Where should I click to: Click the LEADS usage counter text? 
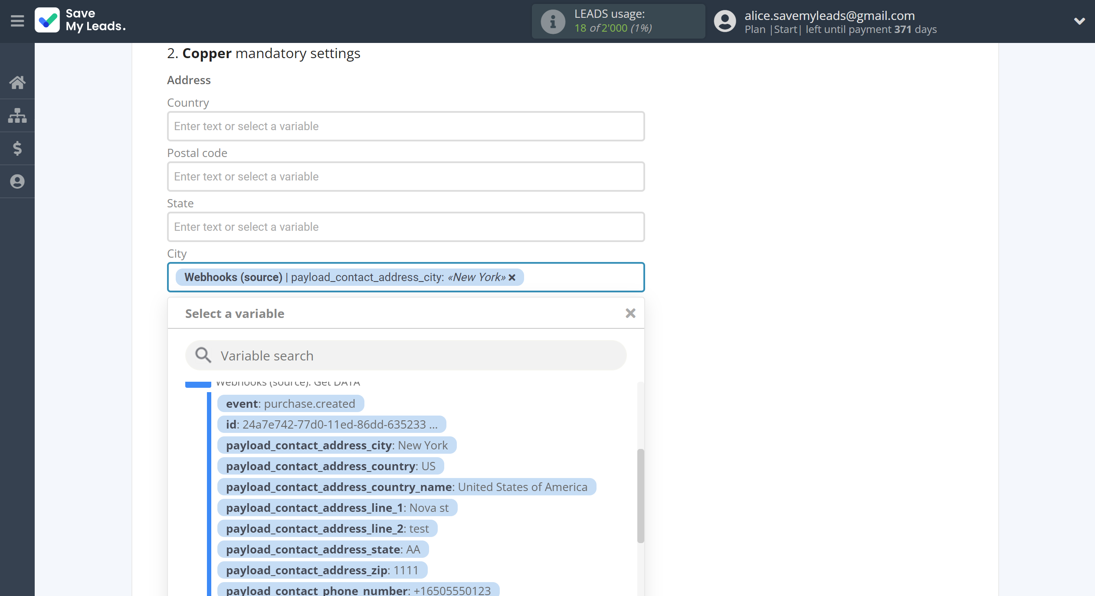[613, 28]
